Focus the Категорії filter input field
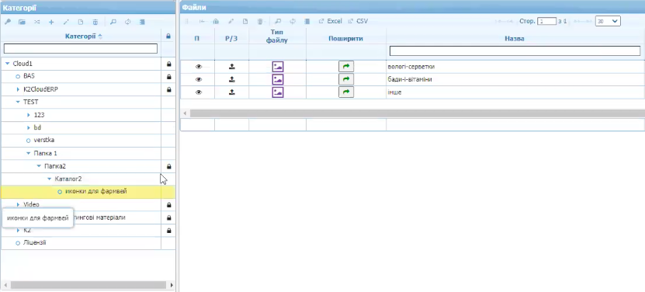The height and width of the screenshot is (292, 645). [81, 49]
